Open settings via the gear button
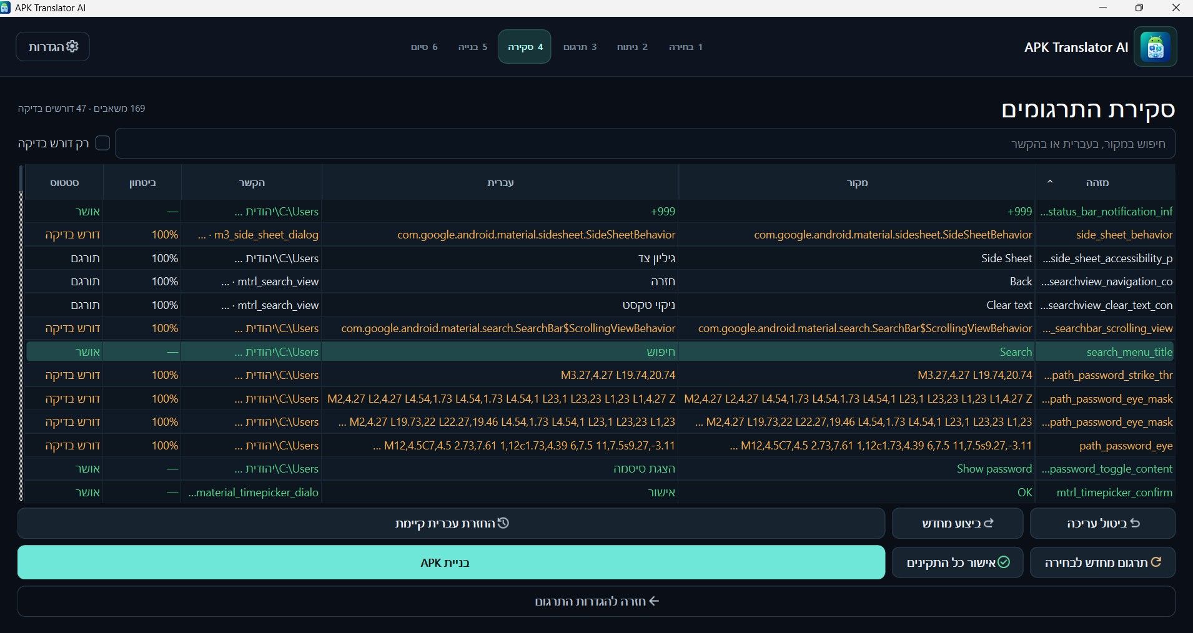Image resolution: width=1193 pixels, height=633 pixels. point(52,47)
